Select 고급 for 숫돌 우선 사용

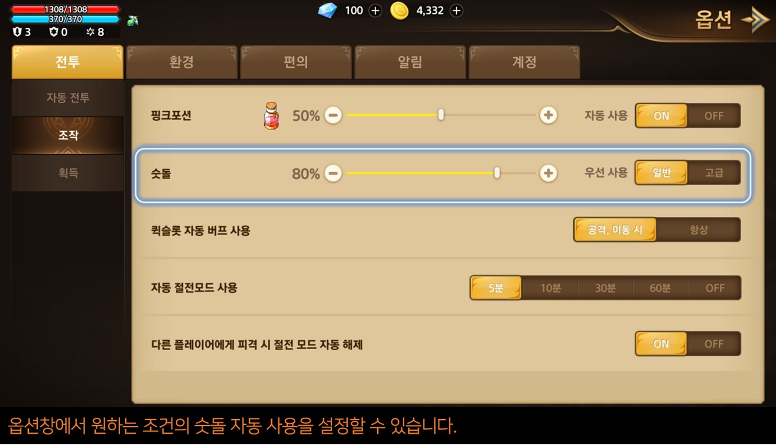click(x=714, y=173)
